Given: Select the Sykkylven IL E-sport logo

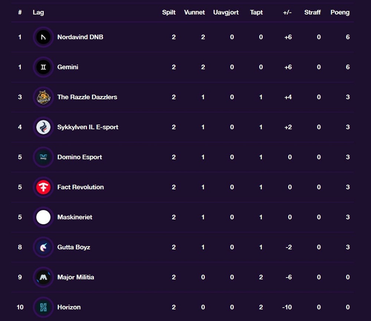Looking at the screenshot, I should 43,127.
